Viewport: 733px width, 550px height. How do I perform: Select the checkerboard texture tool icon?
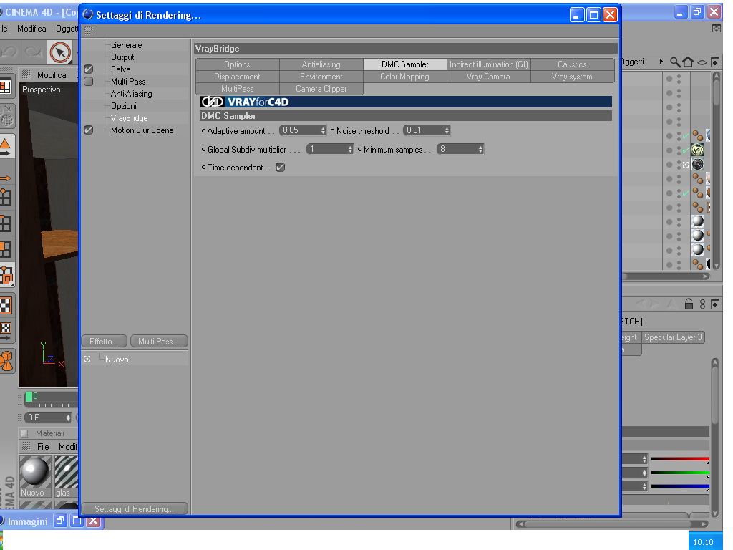[x=6, y=306]
